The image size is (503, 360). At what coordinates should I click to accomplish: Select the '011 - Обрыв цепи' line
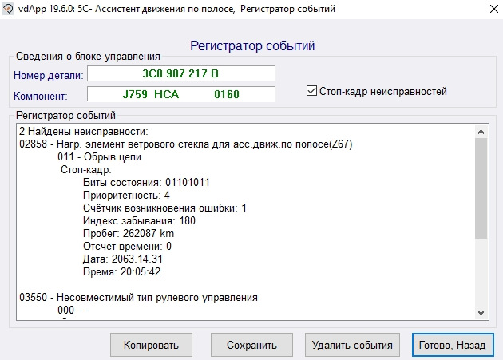(x=100, y=157)
